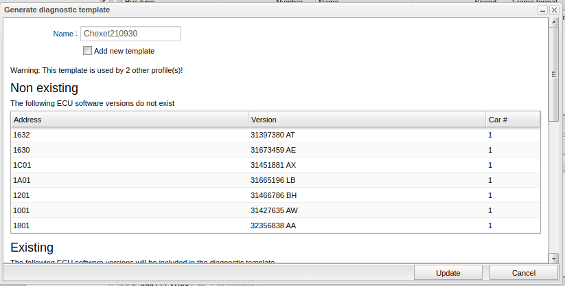This screenshot has width=565, height=286.
Task: Enable the Add new template checkbox
Action: click(87, 51)
